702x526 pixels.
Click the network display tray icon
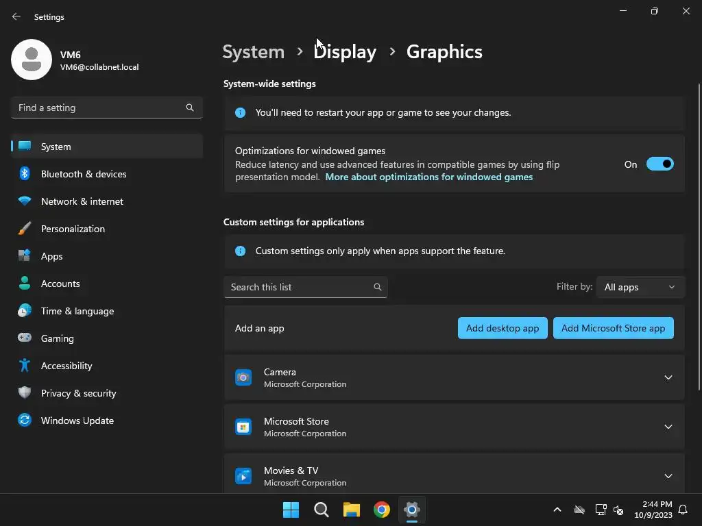click(x=601, y=510)
